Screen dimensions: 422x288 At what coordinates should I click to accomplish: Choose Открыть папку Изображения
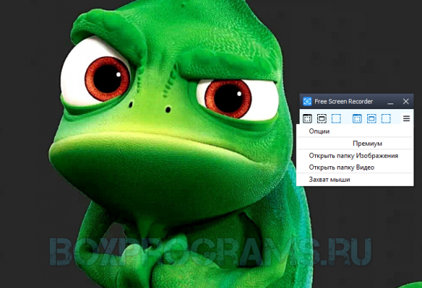tap(355, 156)
